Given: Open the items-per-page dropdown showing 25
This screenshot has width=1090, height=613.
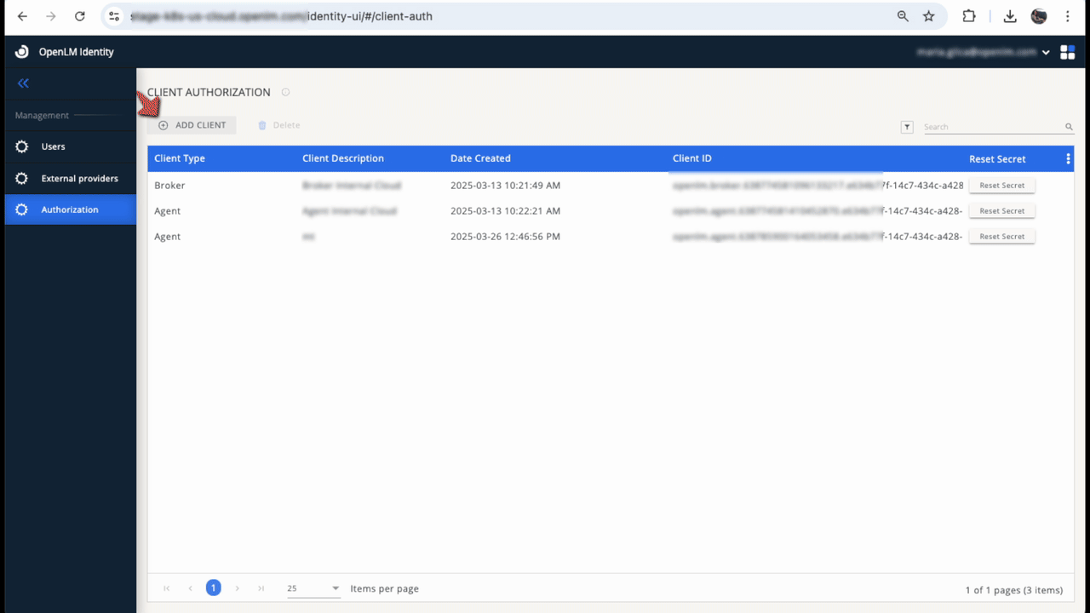Looking at the screenshot, I should pos(313,587).
